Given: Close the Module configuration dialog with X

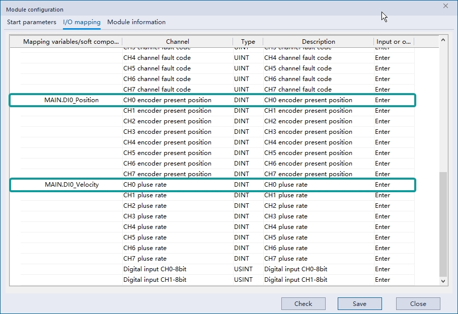Looking at the screenshot, I should 445,6.
